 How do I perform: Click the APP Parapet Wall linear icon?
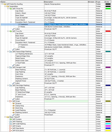click(x=11, y=67)
